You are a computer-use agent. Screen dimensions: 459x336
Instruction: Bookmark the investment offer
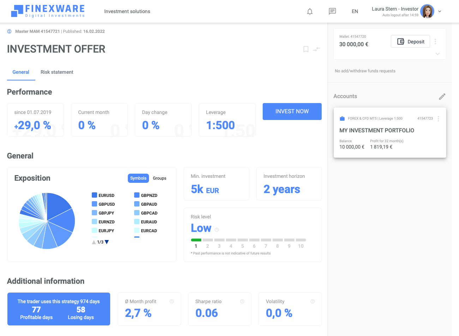point(306,49)
